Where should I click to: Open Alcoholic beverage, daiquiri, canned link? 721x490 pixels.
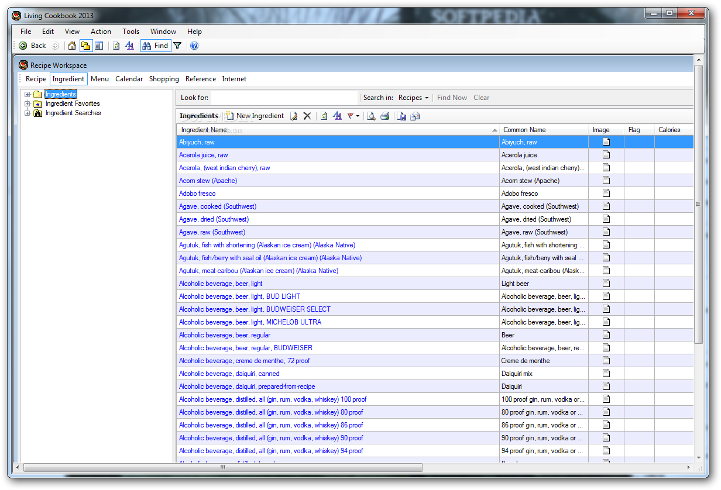[x=229, y=374]
